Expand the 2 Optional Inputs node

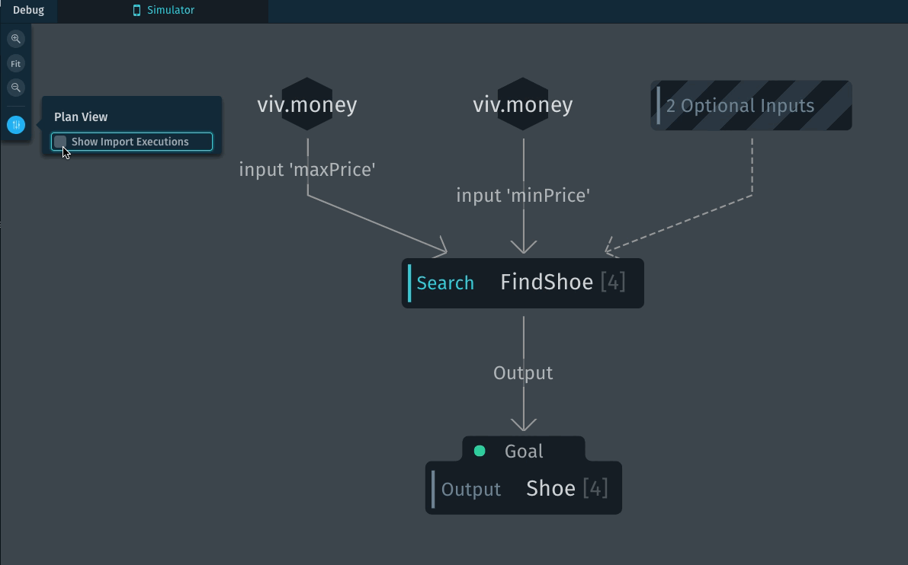point(751,105)
